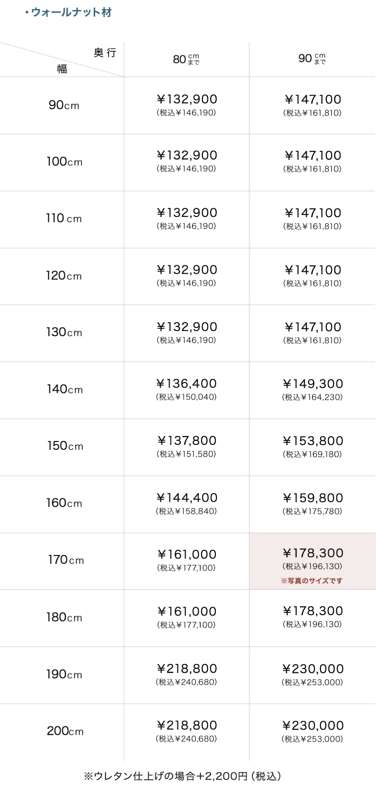
Task: Select the ¥136,400 price cell
Action: 186,384
